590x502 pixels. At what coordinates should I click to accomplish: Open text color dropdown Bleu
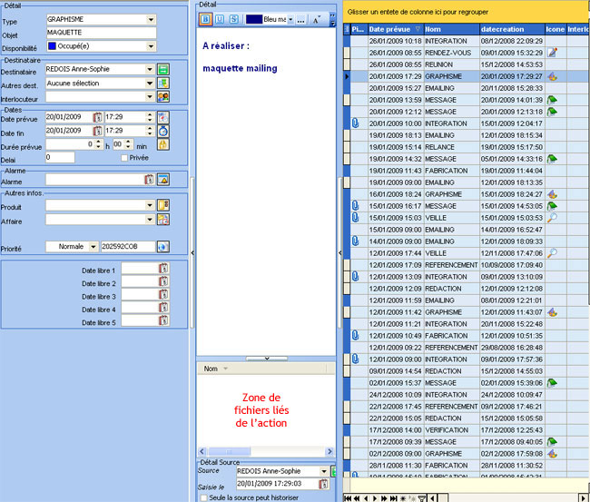[290, 19]
